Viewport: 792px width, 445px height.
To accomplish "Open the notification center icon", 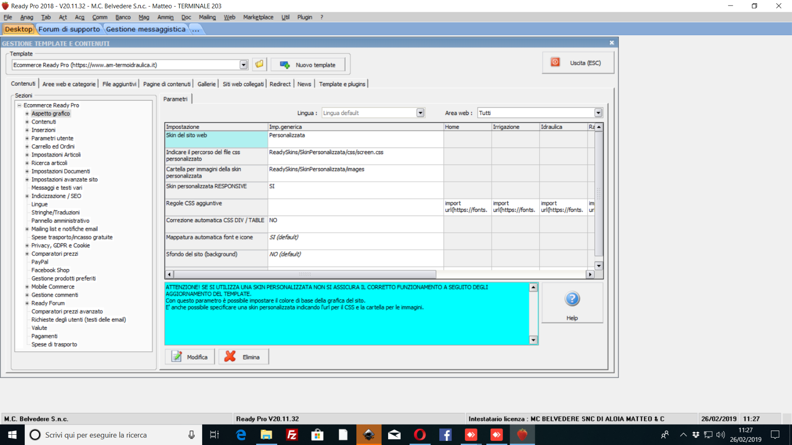I will [775, 435].
